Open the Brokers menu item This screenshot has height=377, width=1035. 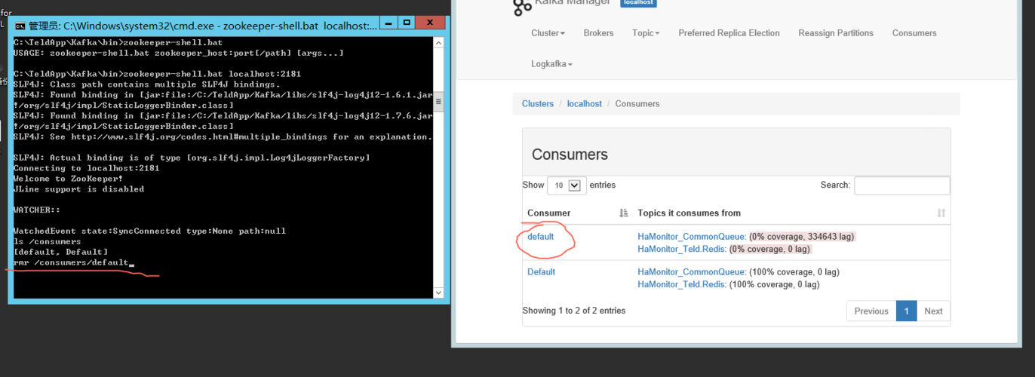(x=598, y=33)
